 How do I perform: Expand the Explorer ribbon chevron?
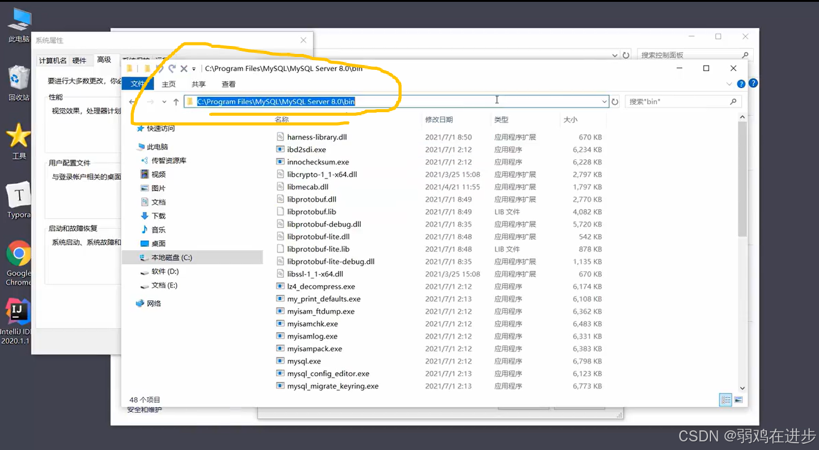729,84
